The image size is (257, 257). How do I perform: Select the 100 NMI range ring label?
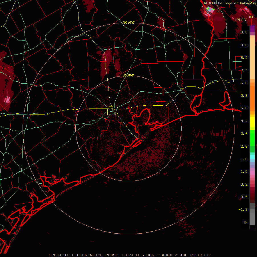tap(128, 23)
